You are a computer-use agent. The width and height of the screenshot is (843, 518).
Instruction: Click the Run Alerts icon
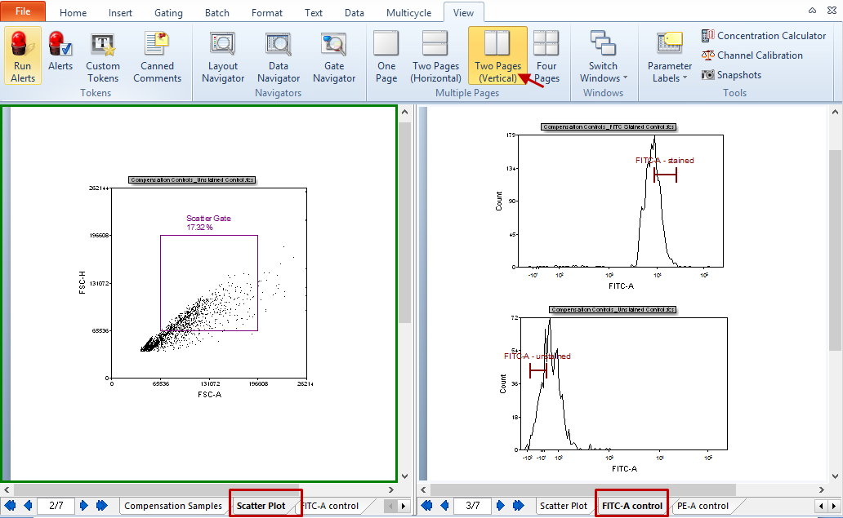[x=23, y=55]
